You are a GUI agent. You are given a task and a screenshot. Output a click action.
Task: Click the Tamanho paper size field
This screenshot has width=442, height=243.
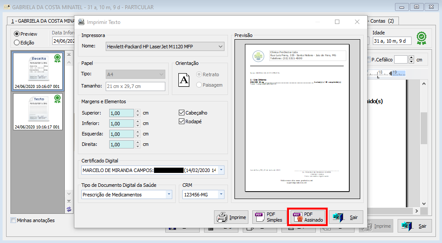pyautogui.click(x=136, y=86)
